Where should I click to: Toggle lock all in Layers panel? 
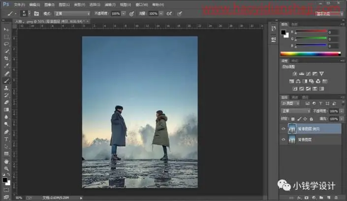[x=311, y=119]
